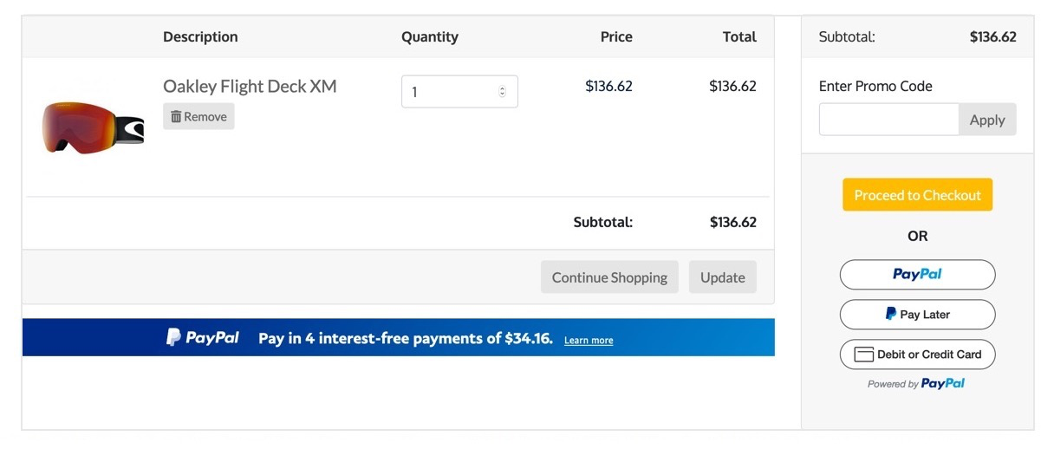Click the Description column header
This screenshot has height=475, width=1041.
(200, 37)
